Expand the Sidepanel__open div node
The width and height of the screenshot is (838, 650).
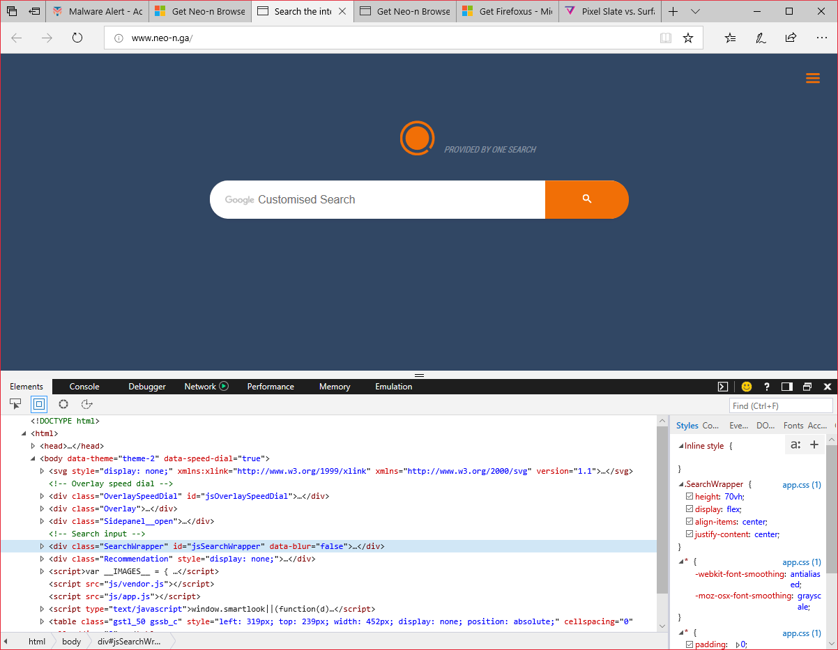42,521
